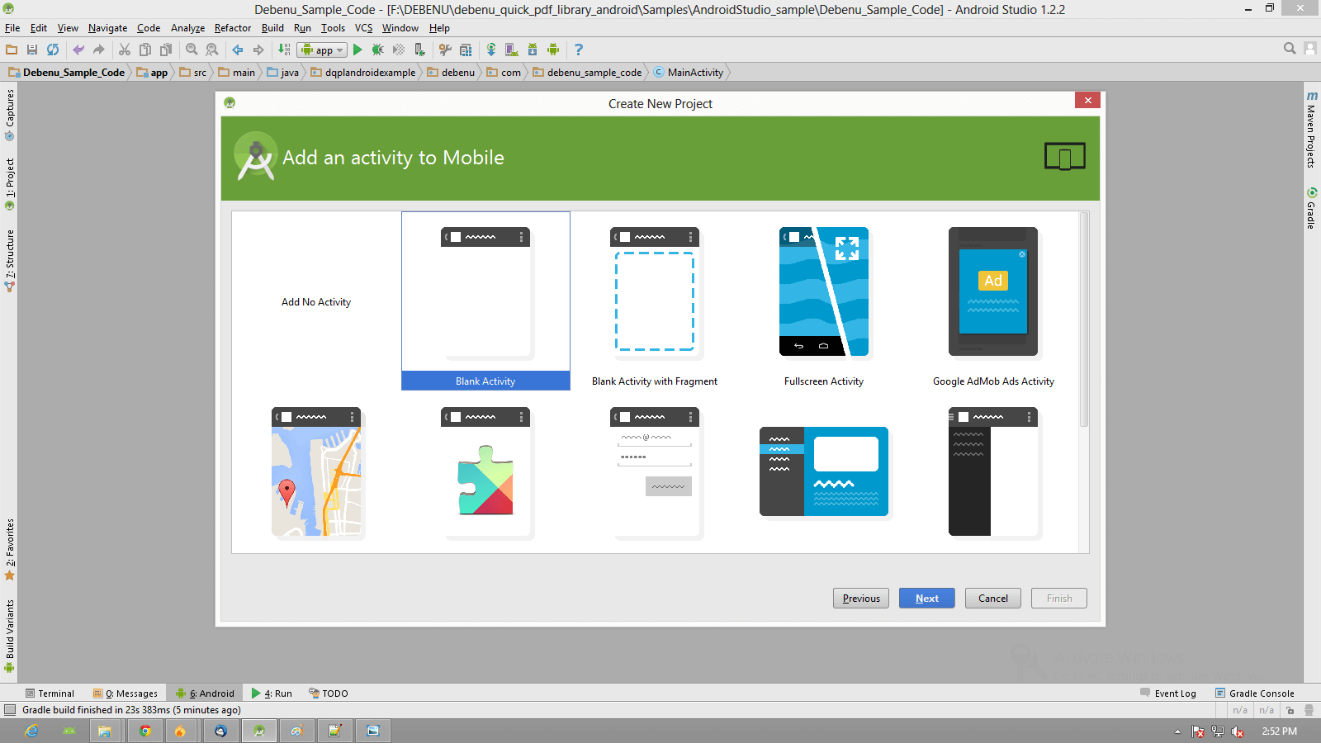The height and width of the screenshot is (748, 1321).
Task: Open Project Structure via toolbar icon
Action: (465, 50)
